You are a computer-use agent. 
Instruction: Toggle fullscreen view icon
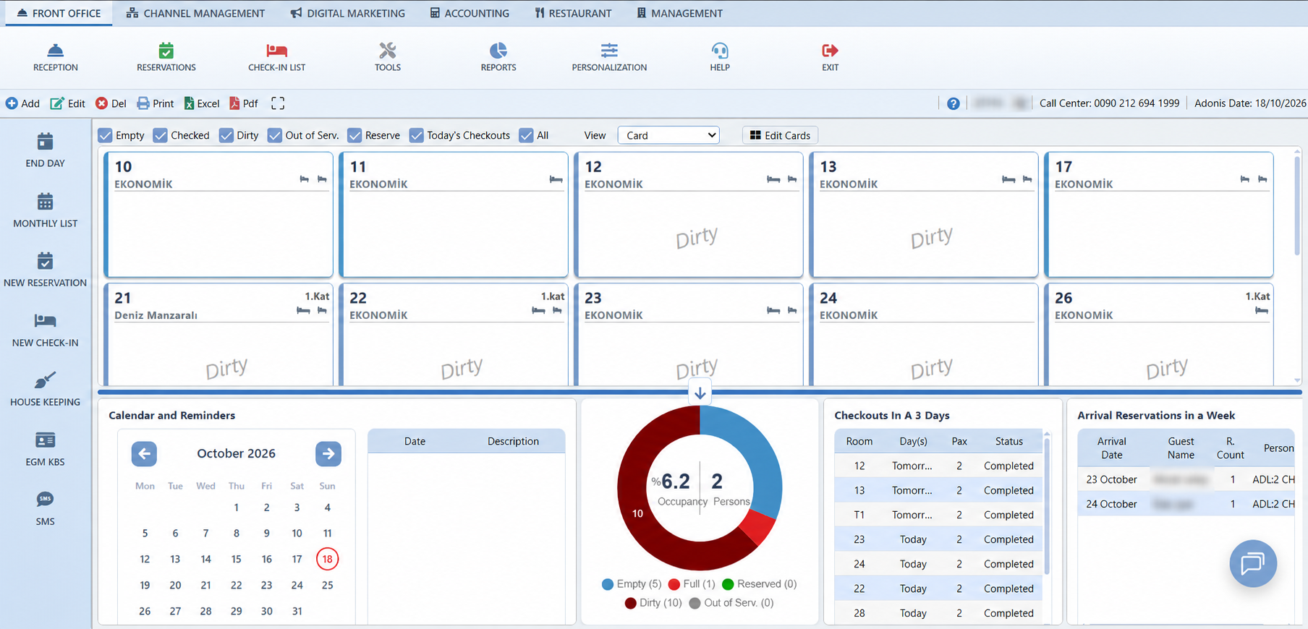(x=278, y=103)
